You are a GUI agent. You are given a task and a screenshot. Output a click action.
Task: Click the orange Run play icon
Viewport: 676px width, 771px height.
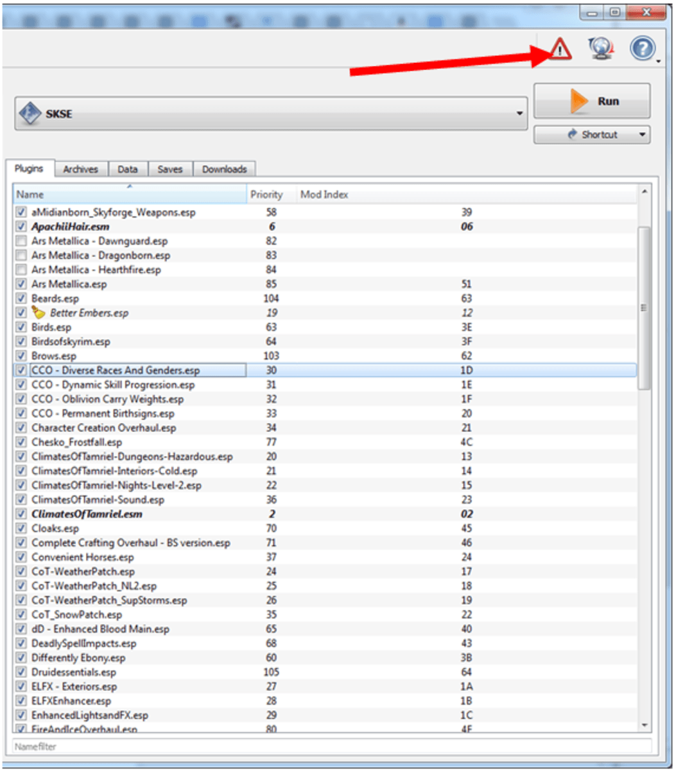[x=578, y=101]
